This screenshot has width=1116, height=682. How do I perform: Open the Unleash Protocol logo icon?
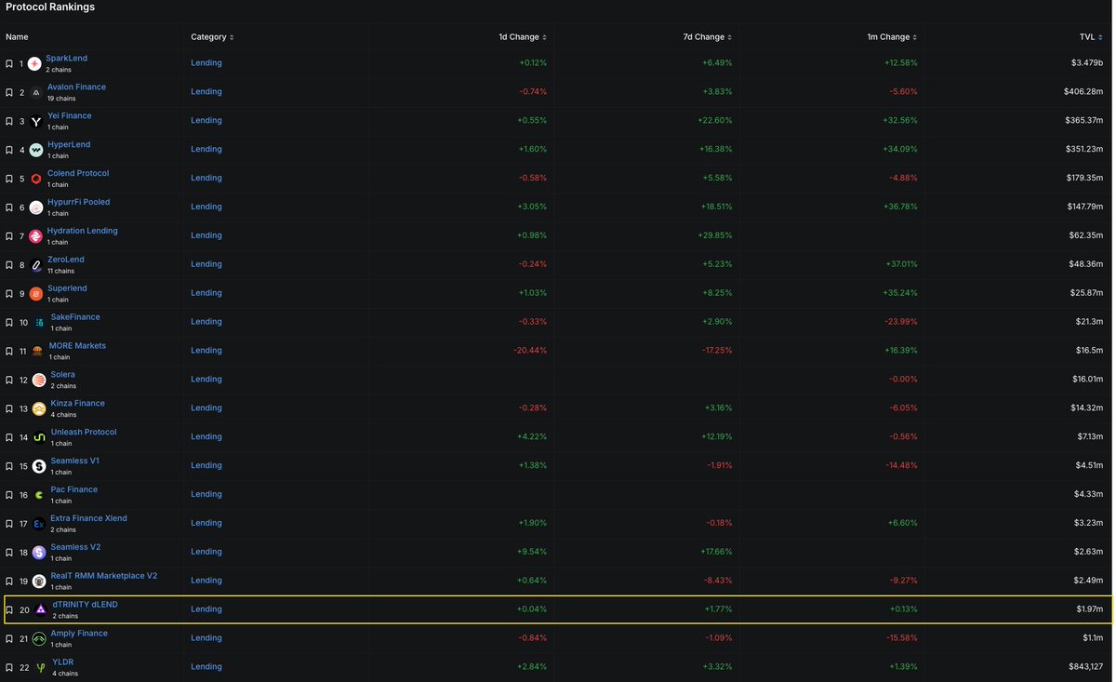tap(39, 437)
